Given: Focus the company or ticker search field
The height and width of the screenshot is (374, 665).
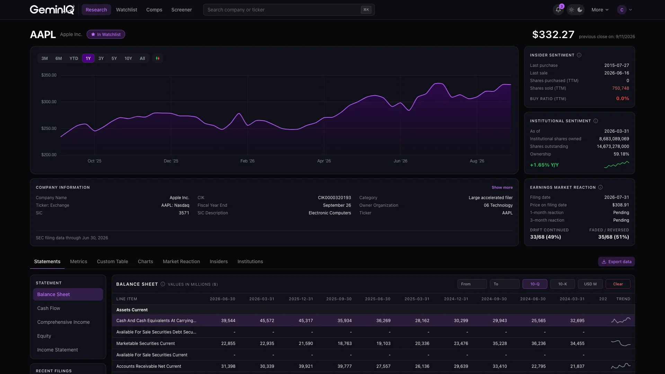Looking at the screenshot, I should (289, 10).
